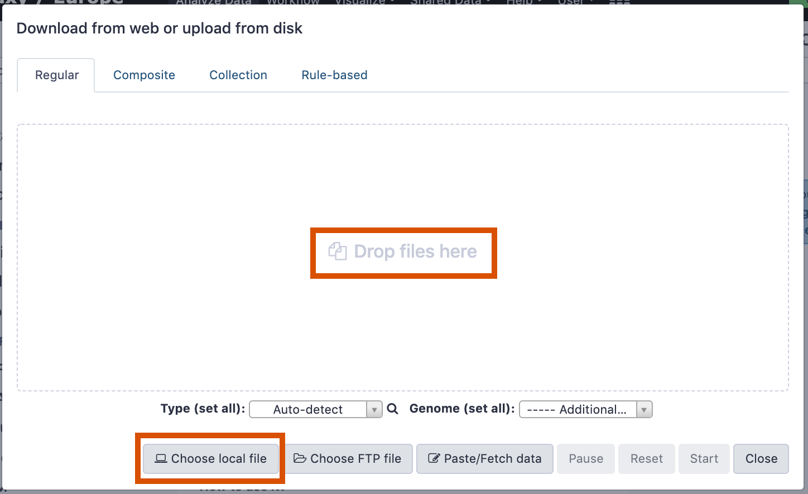Click the laptop icon on Choose local file
This screenshot has width=808, height=494.
pos(161,459)
